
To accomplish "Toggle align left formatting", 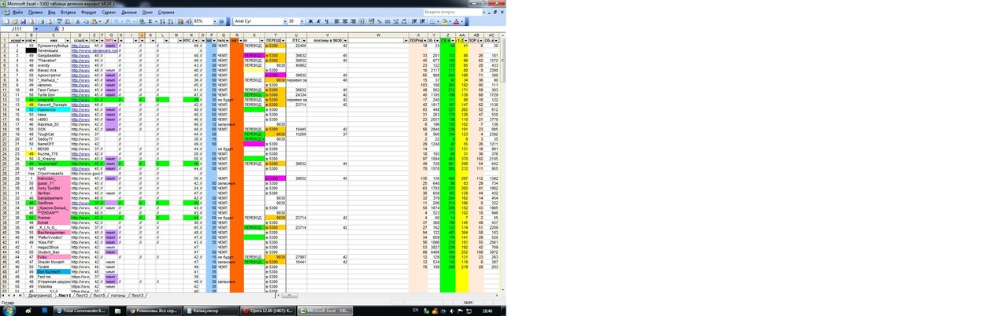I will click(336, 21).
